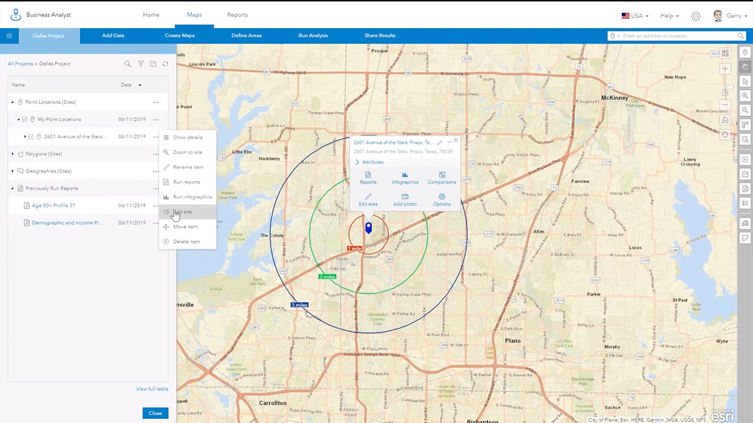Click the View full table link
The height and width of the screenshot is (423, 753).
[152, 389]
